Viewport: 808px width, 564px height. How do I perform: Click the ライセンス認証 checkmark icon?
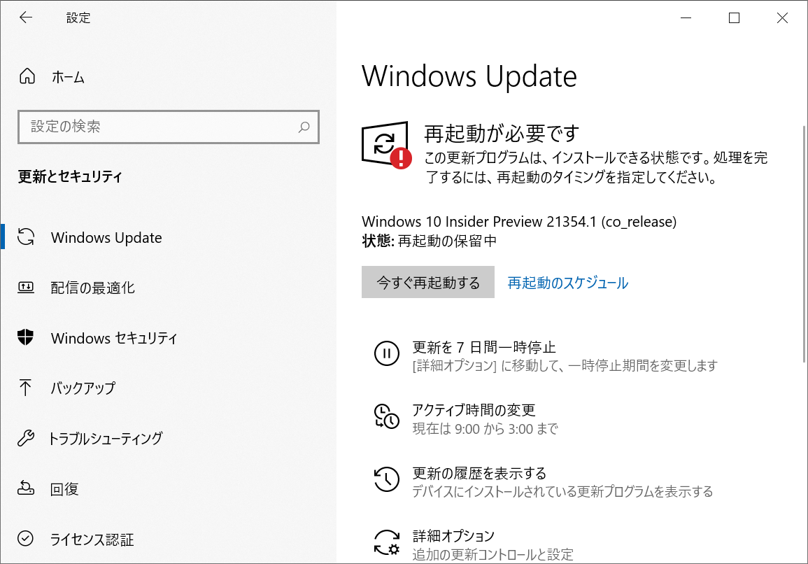click(x=25, y=538)
